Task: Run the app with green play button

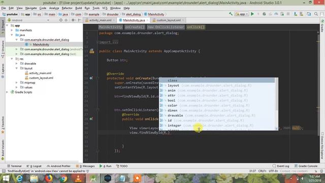Action: pyautogui.click(x=252, y=14)
